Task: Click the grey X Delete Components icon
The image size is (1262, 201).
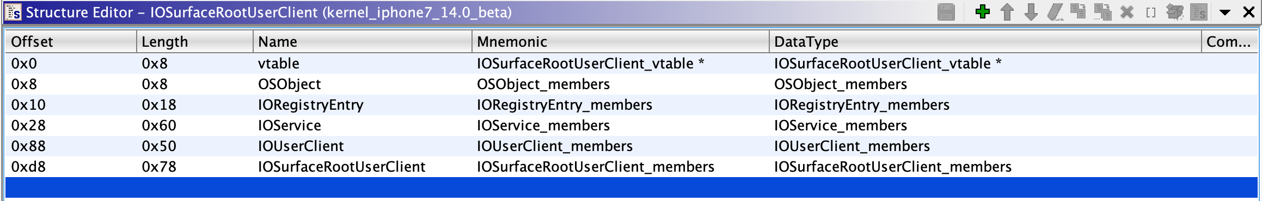Action: 1126,12
